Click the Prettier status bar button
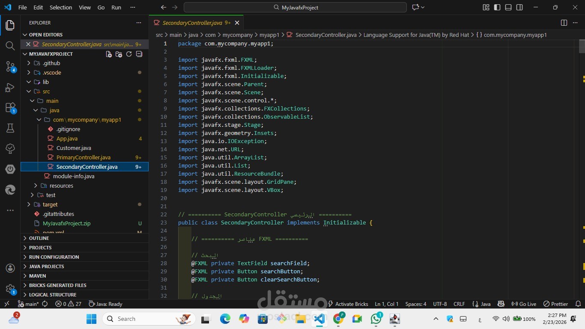 point(555,304)
